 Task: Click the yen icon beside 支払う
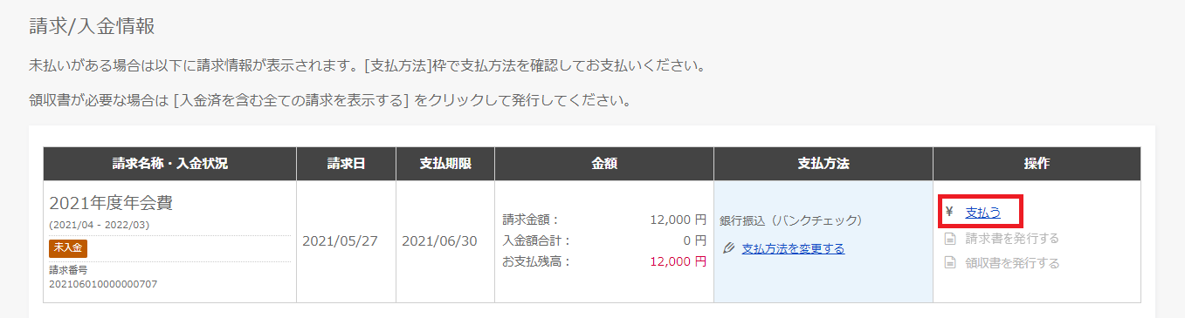click(x=949, y=213)
